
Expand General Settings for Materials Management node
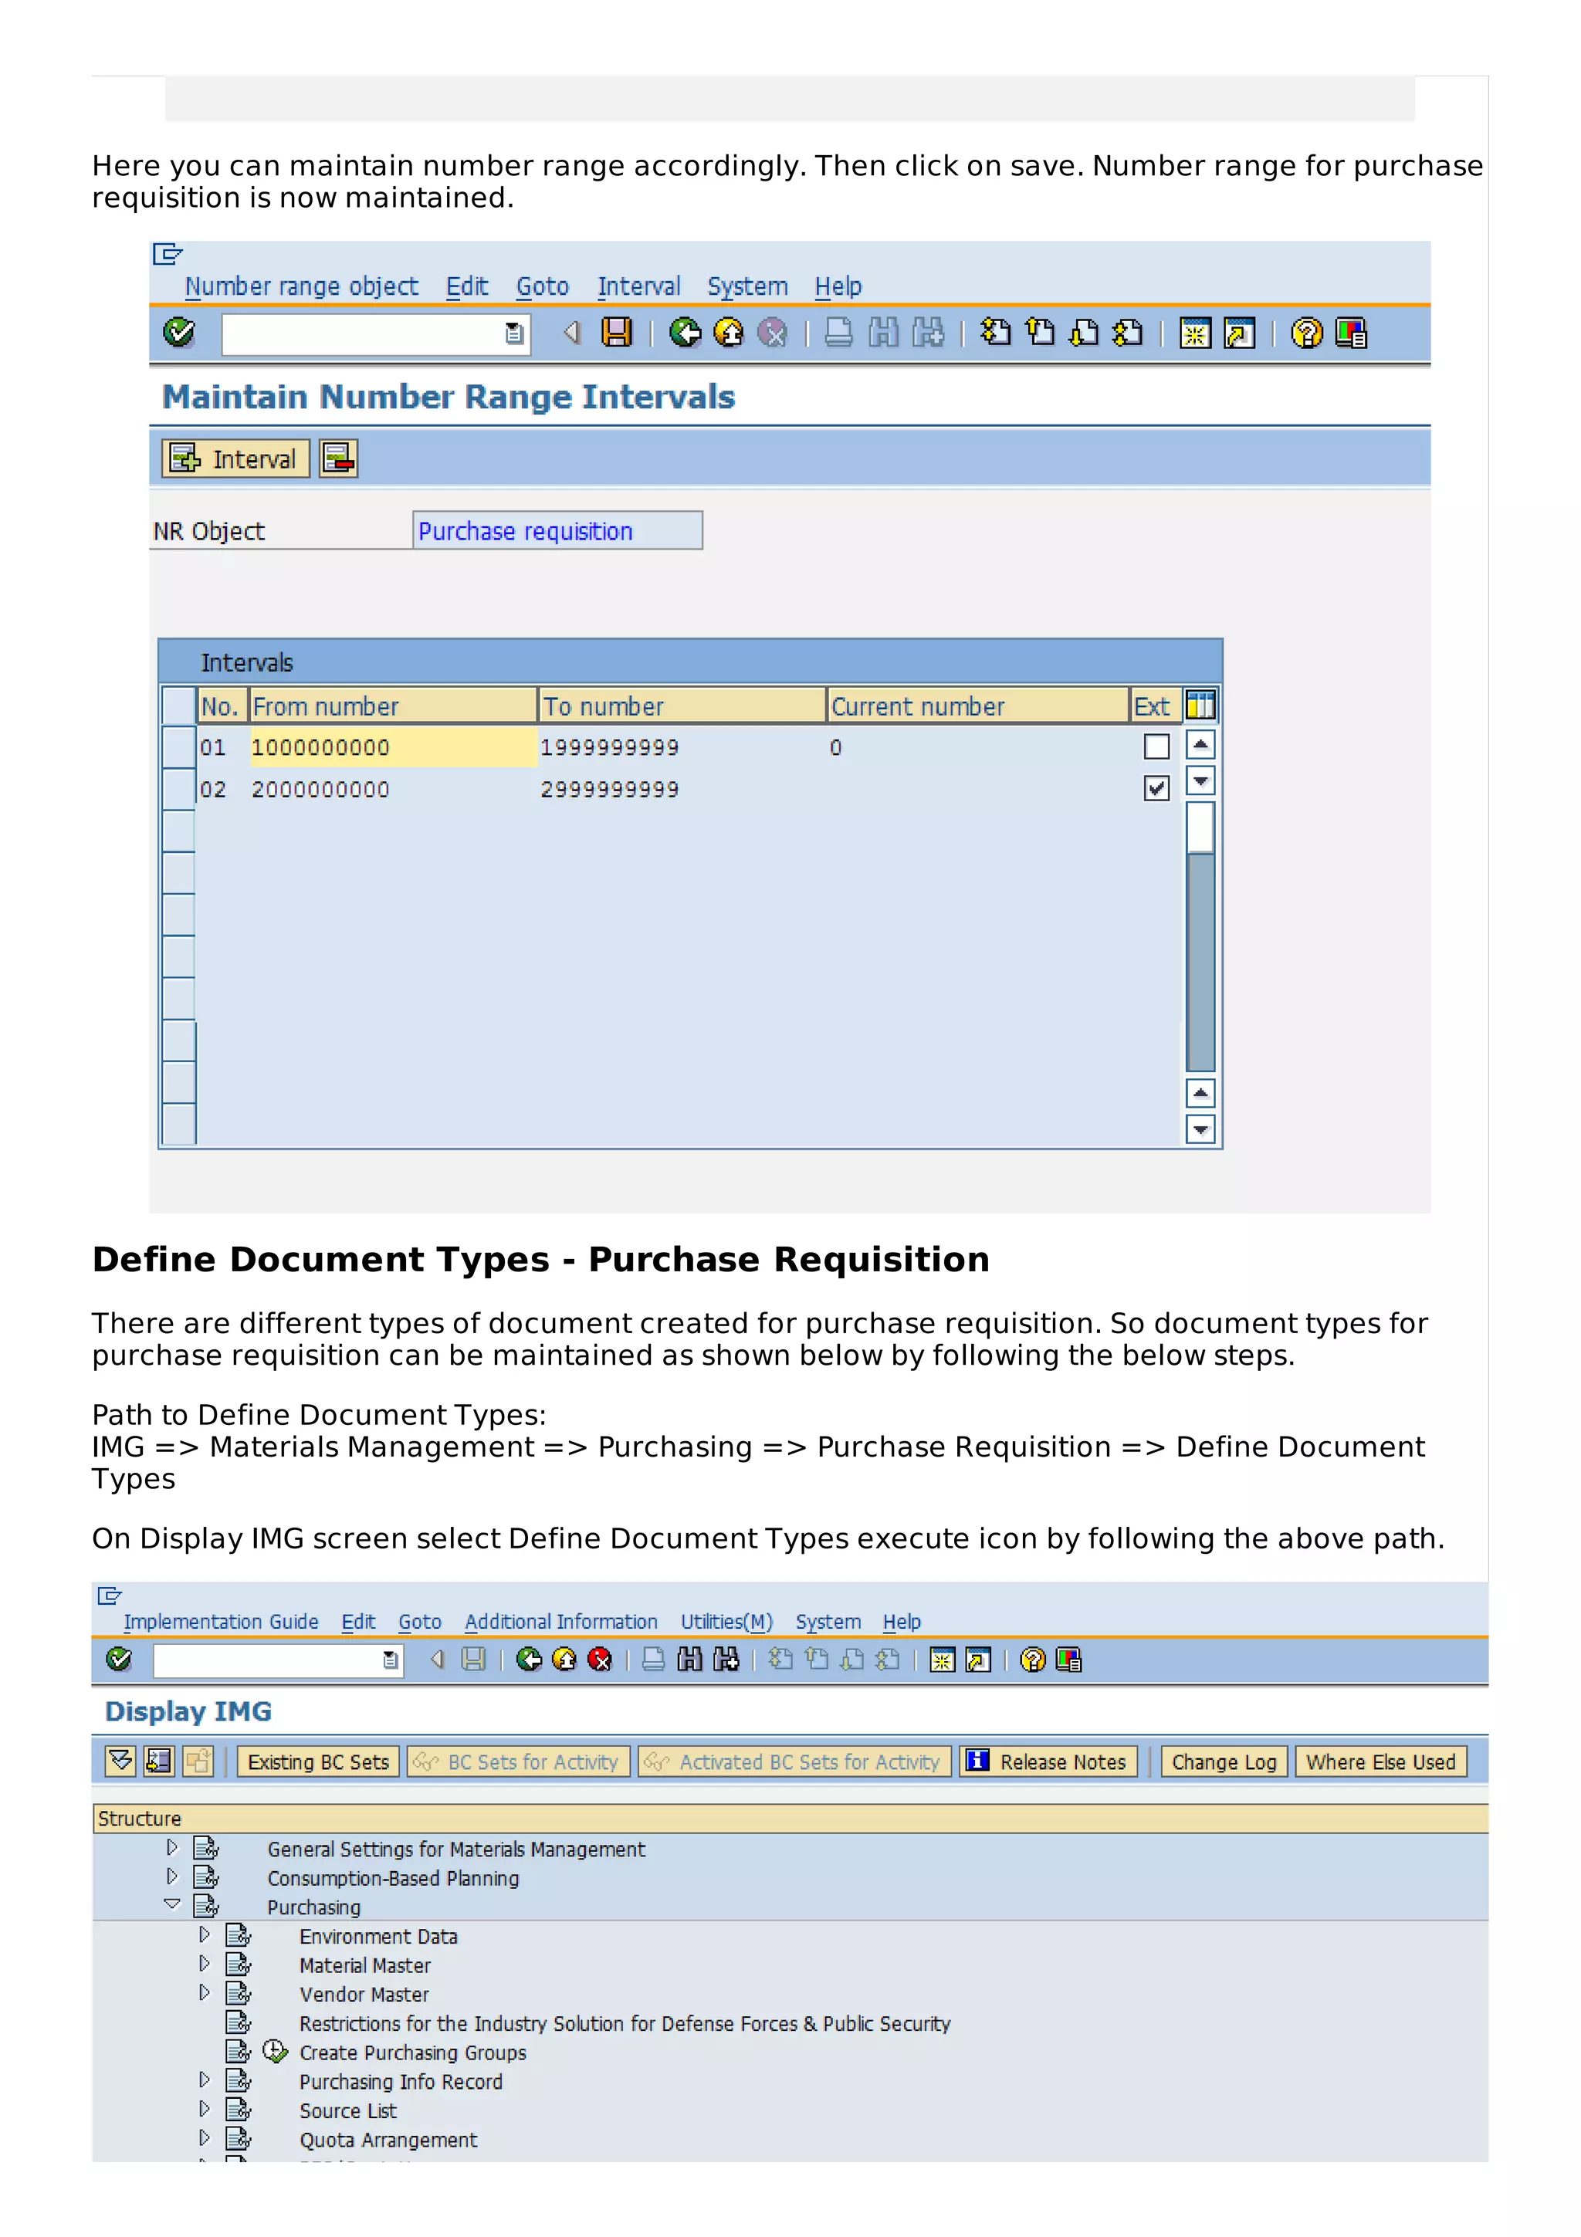coord(172,1847)
